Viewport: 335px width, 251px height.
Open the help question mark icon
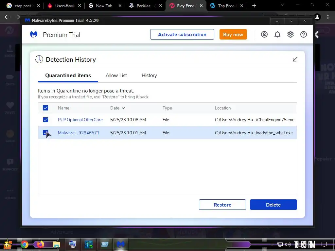(303, 34)
